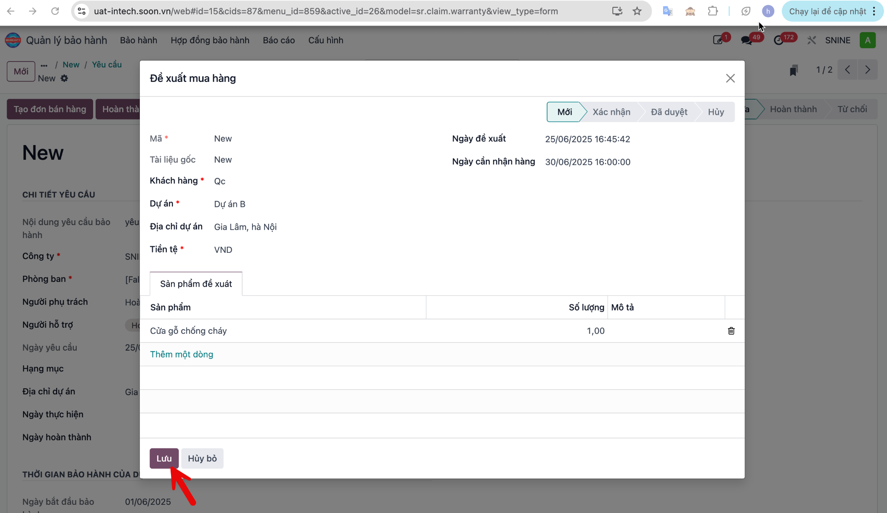
Task: Open the Khách hàng field showing Qc
Action: tap(320, 181)
